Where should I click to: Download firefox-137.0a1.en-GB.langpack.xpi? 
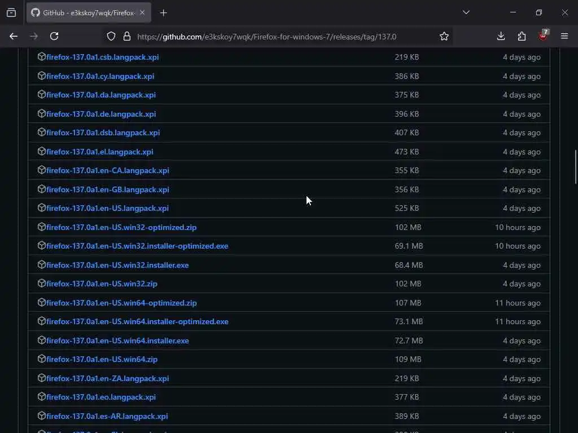click(108, 189)
